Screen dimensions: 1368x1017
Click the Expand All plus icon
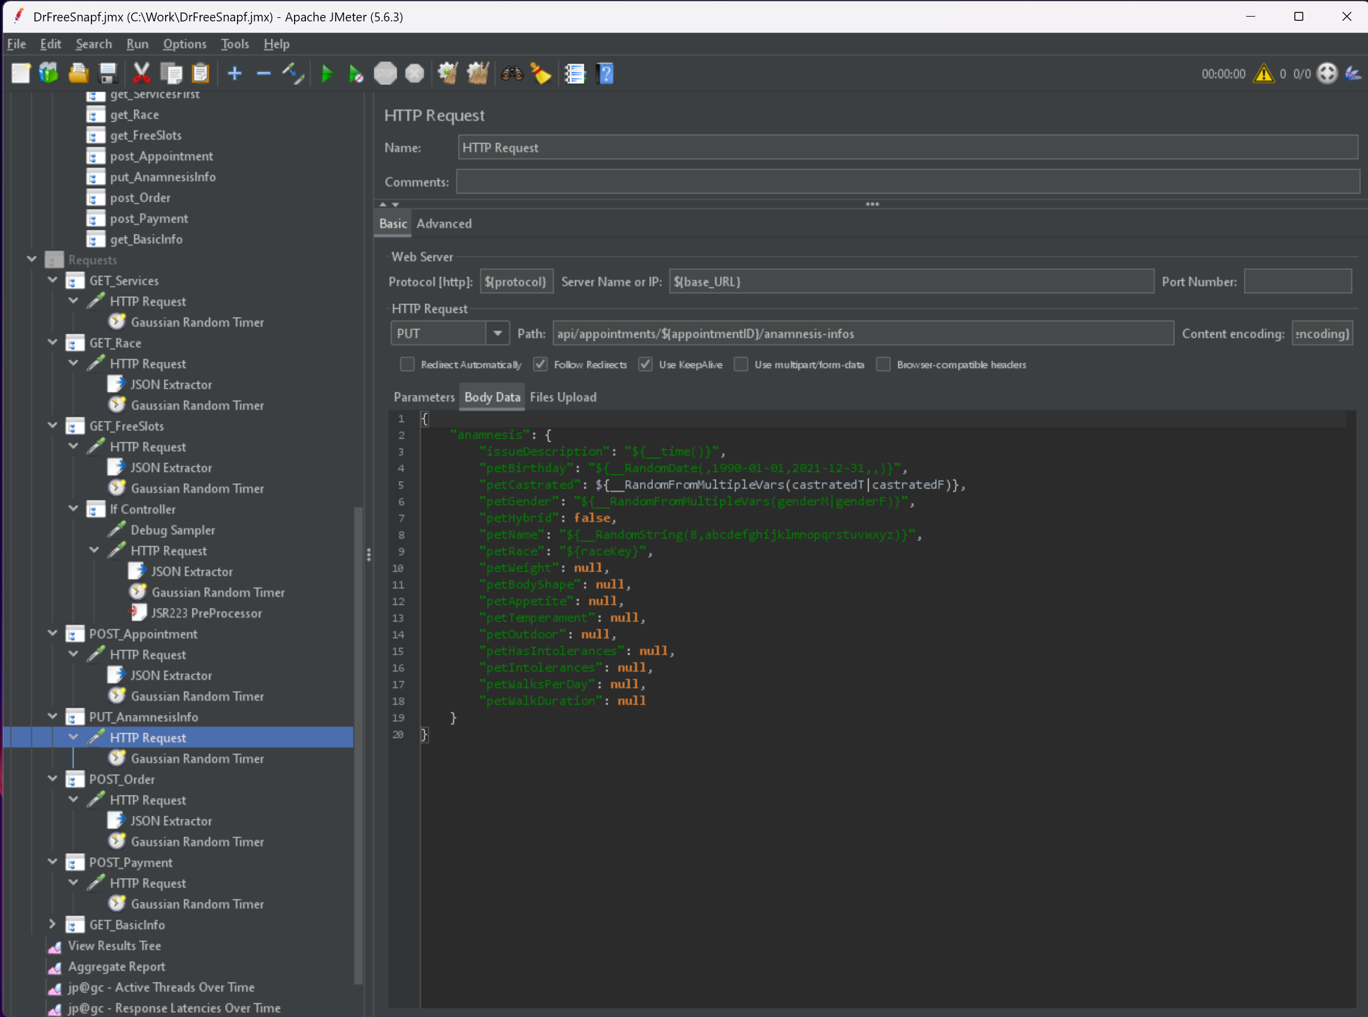click(235, 73)
